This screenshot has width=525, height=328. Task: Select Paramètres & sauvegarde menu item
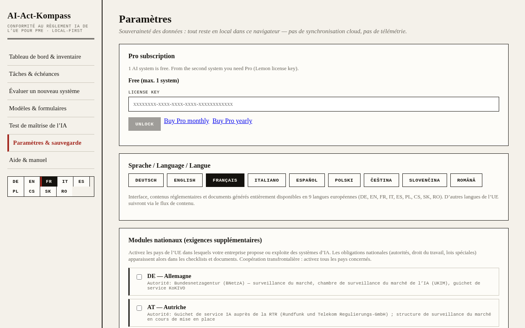(x=51, y=143)
